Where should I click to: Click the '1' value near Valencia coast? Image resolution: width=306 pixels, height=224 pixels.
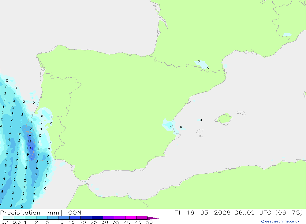click(171, 127)
